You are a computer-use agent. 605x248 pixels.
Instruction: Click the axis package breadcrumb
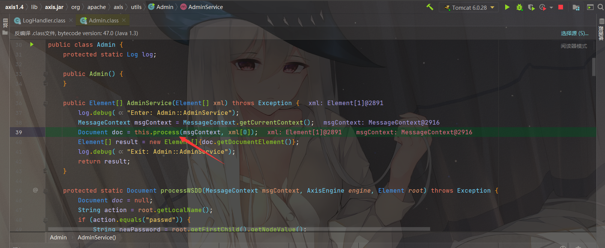tap(118, 7)
